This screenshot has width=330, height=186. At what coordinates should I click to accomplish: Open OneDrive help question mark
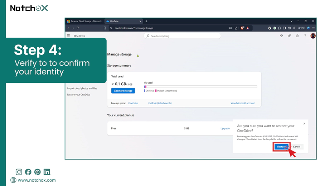coord(305,36)
